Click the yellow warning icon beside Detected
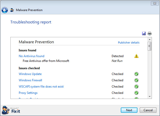Screen dimensions: 160x116 [x=136, y=56]
